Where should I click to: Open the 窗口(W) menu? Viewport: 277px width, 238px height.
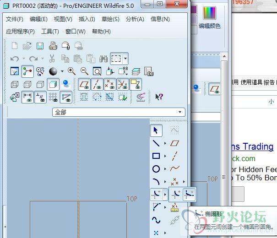pos(76,32)
